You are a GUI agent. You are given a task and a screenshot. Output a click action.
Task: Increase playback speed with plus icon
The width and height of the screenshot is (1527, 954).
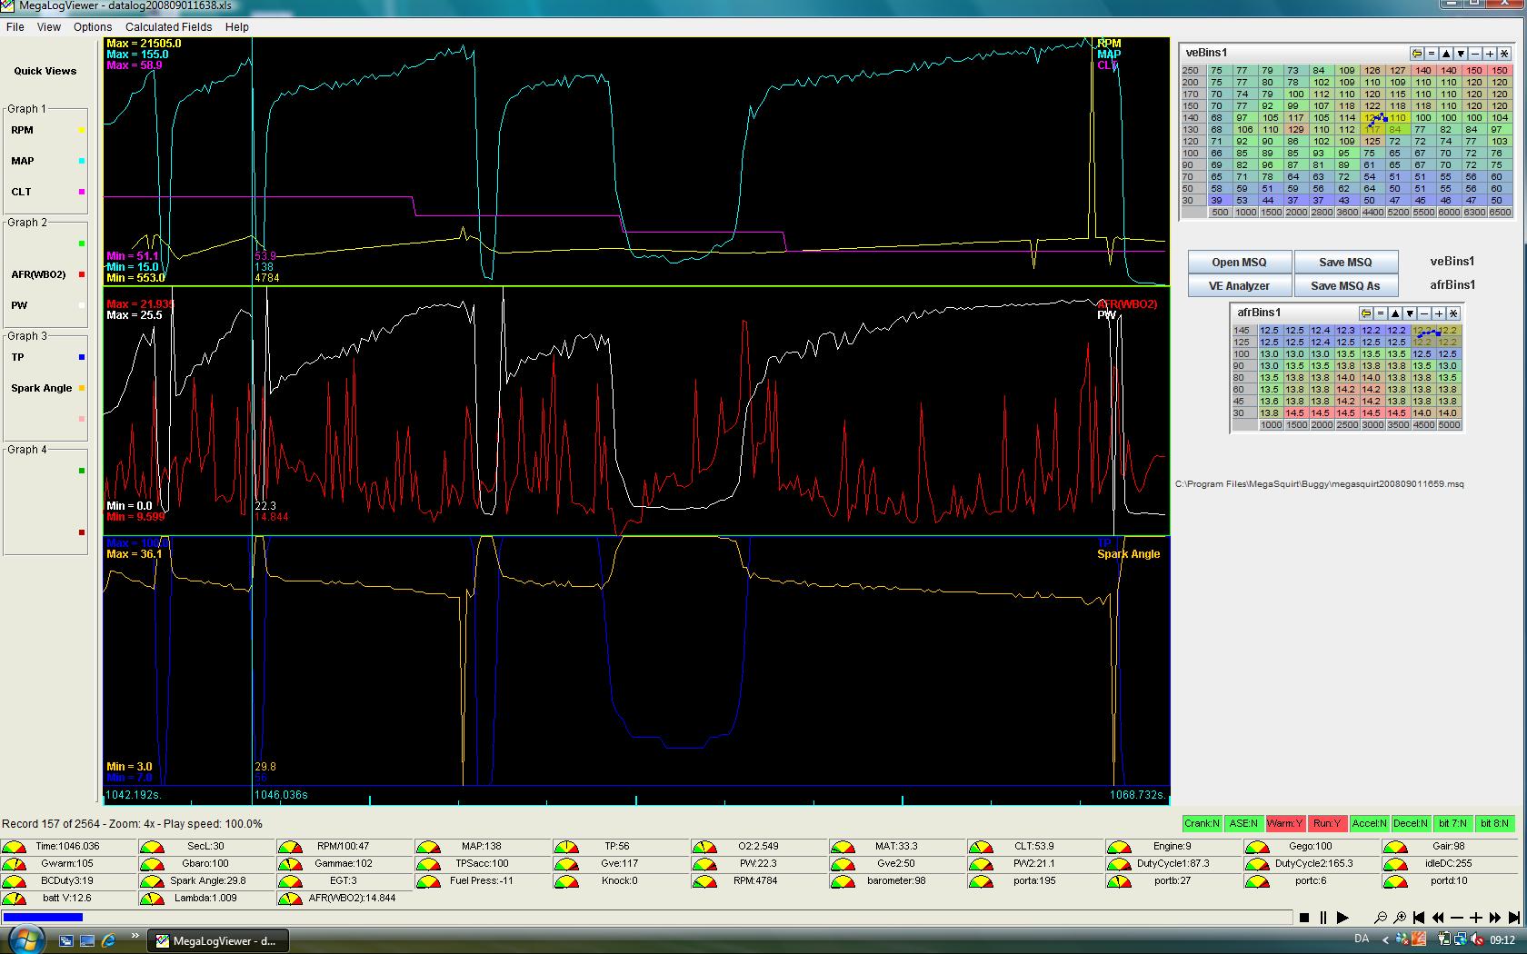coord(1476,918)
